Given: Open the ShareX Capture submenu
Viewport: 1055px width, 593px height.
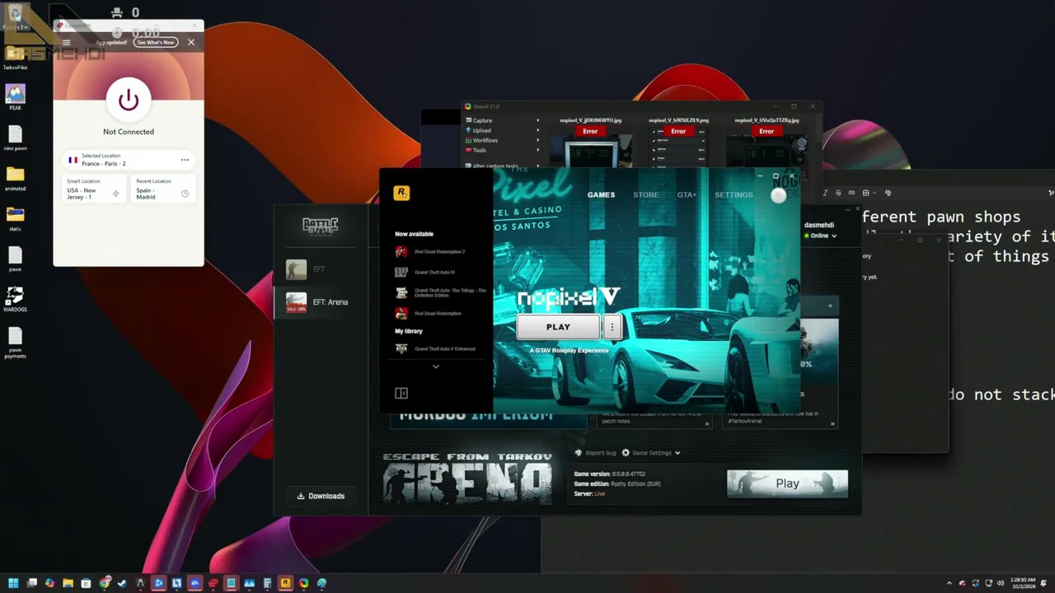Looking at the screenshot, I should [x=503, y=120].
